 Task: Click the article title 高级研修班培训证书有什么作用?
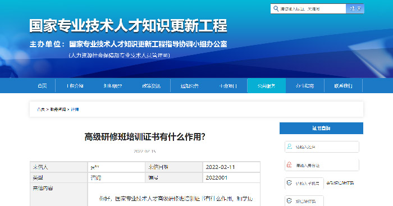click(145, 137)
